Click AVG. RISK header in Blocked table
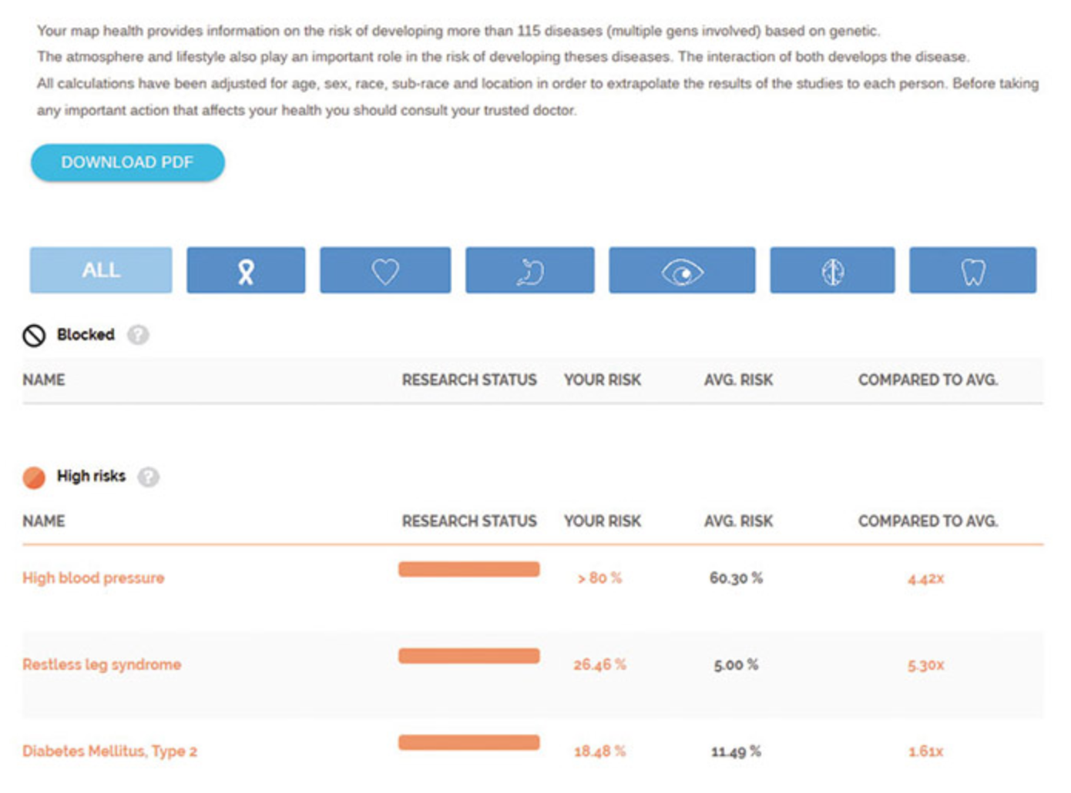Screen dimensions: 1071x793 click(738, 380)
